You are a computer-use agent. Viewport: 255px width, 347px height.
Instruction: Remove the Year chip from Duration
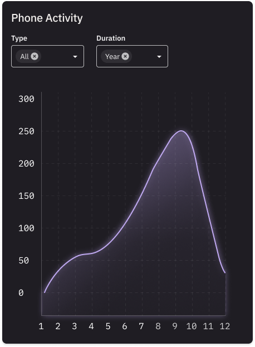tap(125, 56)
